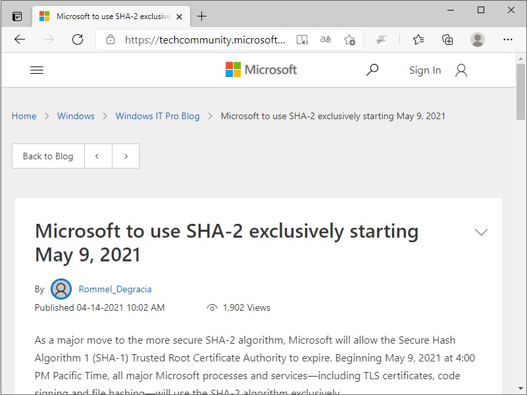Visit Rommel_Degracia's author profile
The image size is (527, 395).
(x=115, y=289)
